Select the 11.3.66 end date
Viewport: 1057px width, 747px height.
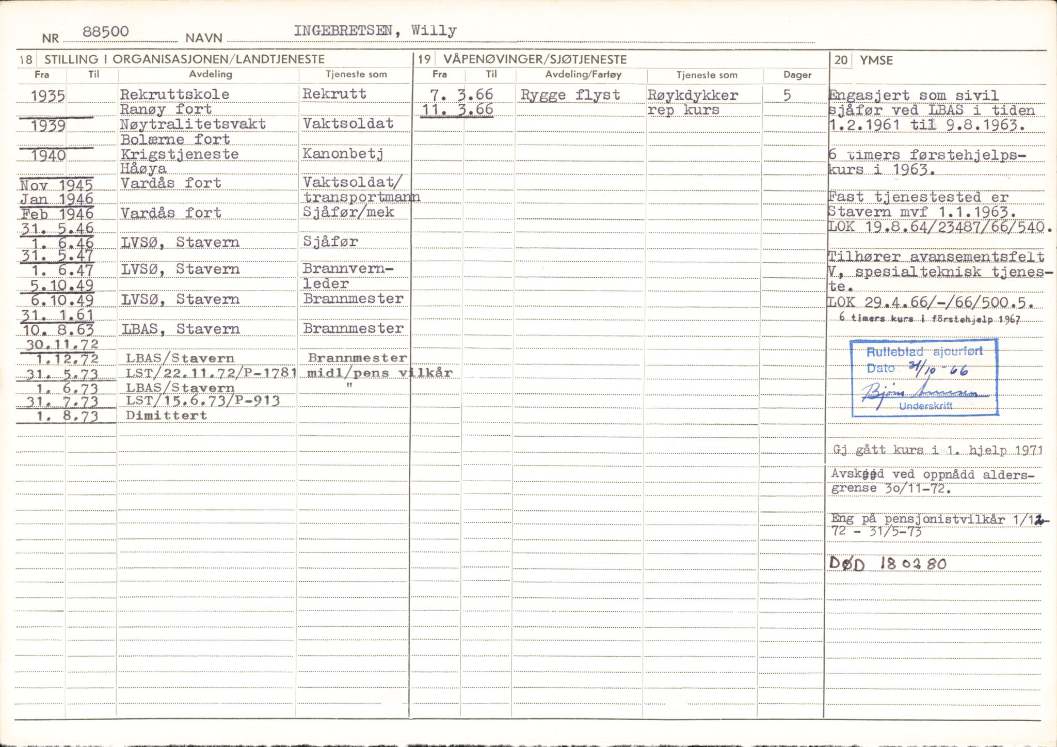[458, 109]
